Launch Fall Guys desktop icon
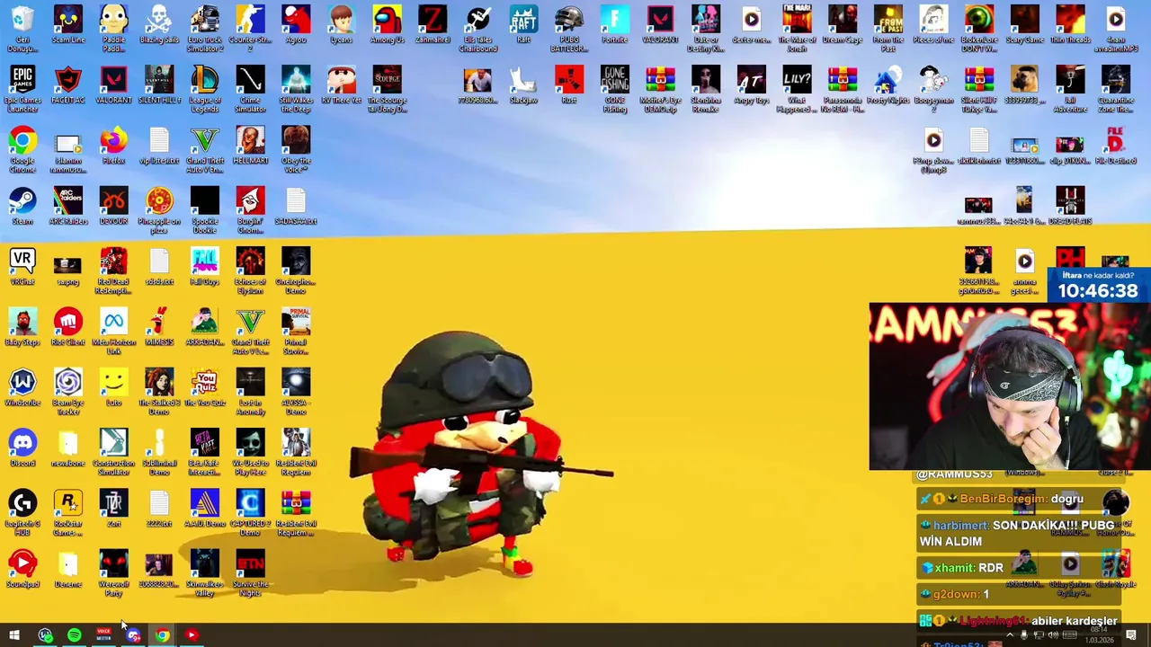This screenshot has height=647, width=1151. [x=205, y=267]
